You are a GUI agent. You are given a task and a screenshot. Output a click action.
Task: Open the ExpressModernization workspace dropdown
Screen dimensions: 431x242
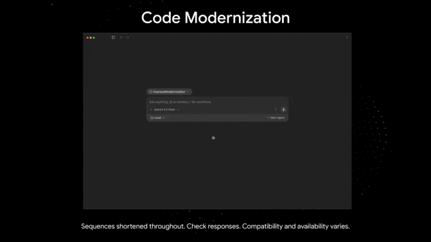[169, 91]
